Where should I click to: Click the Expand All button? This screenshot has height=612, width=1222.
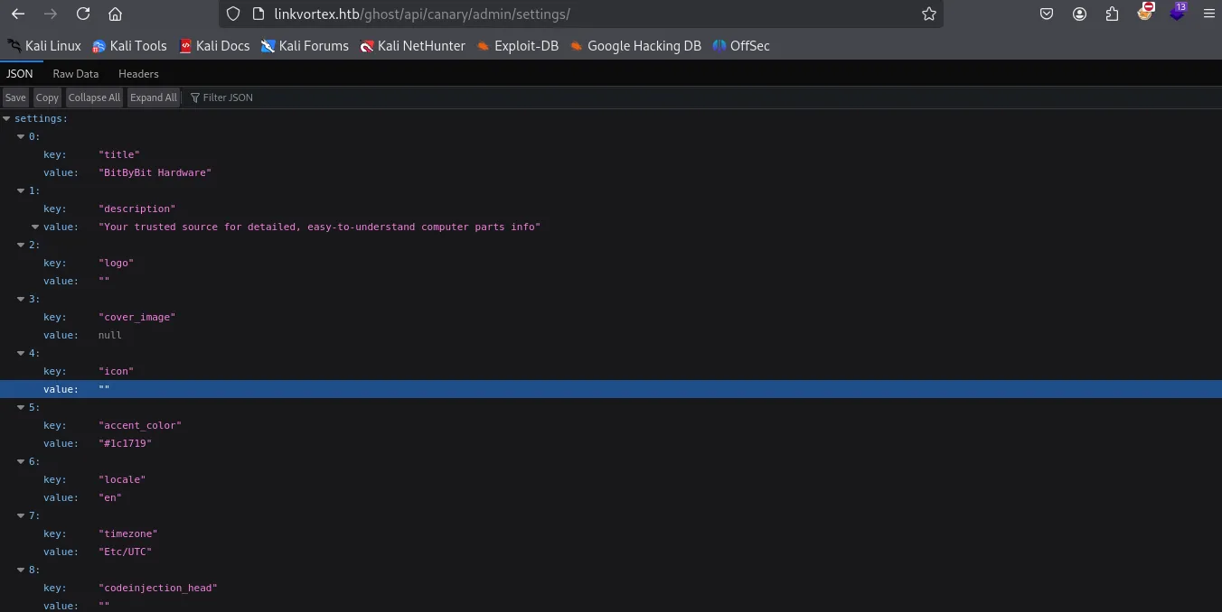tap(154, 97)
